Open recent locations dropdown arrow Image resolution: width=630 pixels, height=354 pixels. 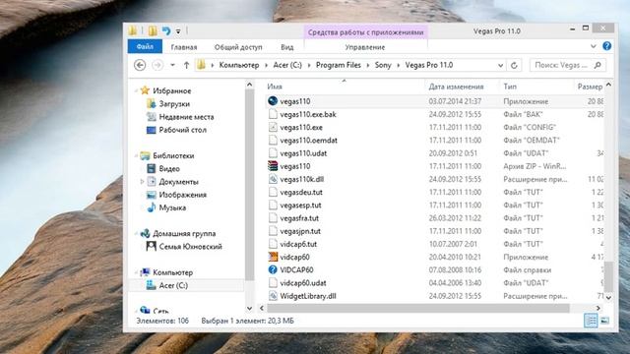pyautogui.click(x=172, y=65)
